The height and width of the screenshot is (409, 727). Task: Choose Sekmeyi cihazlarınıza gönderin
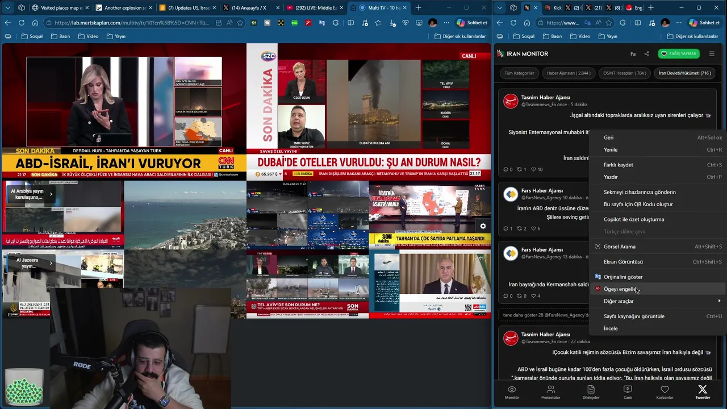coord(657,192)
